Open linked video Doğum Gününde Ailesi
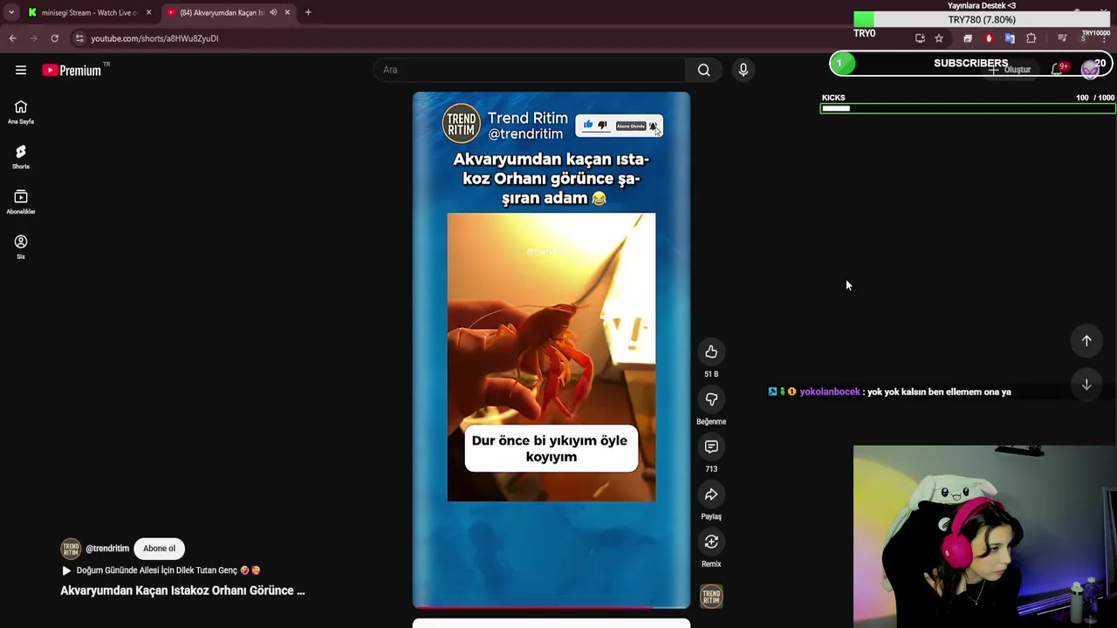 click(161, 570)
